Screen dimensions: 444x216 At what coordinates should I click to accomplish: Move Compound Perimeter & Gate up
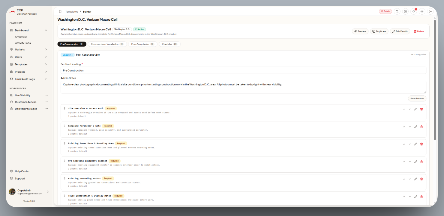404,127
